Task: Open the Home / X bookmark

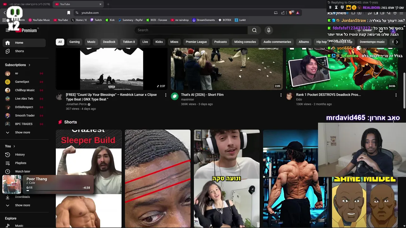Action: (x=79, y=20)
